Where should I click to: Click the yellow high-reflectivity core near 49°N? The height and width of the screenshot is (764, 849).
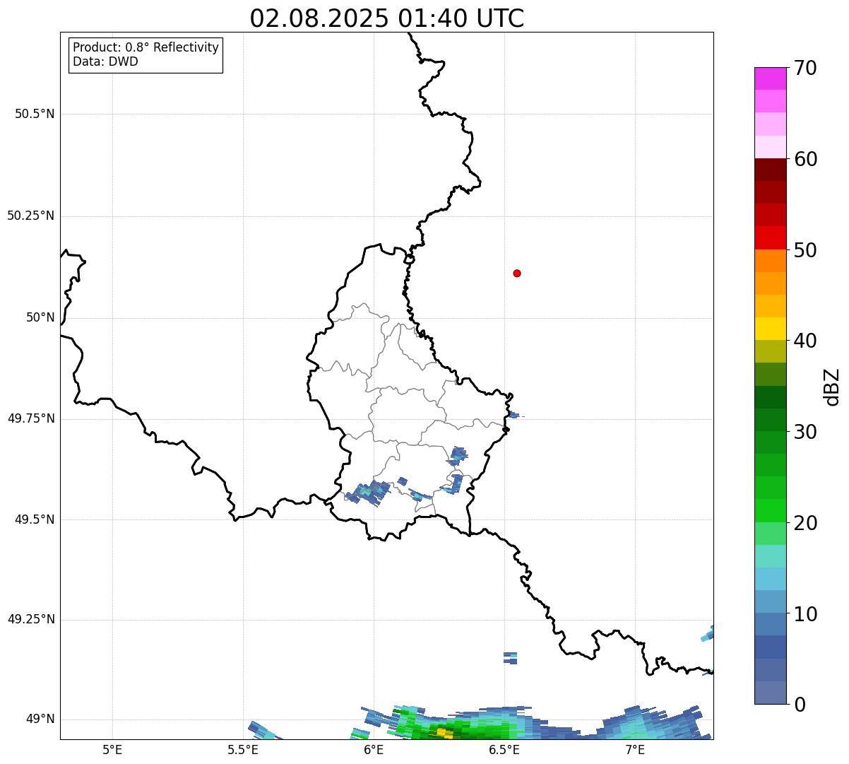(442, 734)
